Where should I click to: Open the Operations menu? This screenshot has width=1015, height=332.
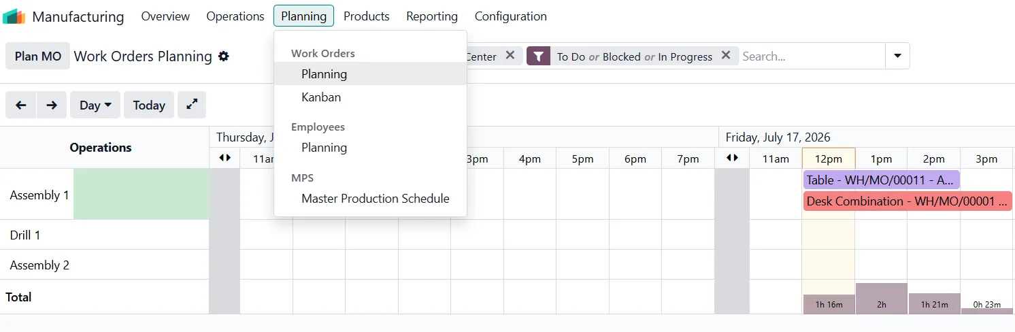(x=235, y=16)
